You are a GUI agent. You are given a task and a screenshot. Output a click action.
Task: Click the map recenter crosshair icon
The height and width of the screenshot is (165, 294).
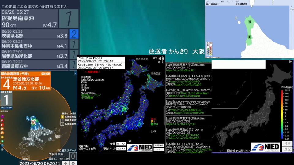66,163
